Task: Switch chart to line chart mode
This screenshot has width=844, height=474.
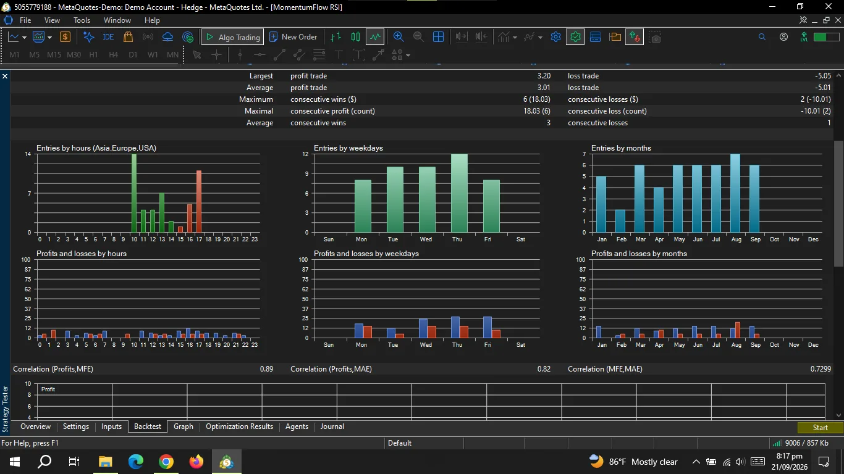Action: 375,37
